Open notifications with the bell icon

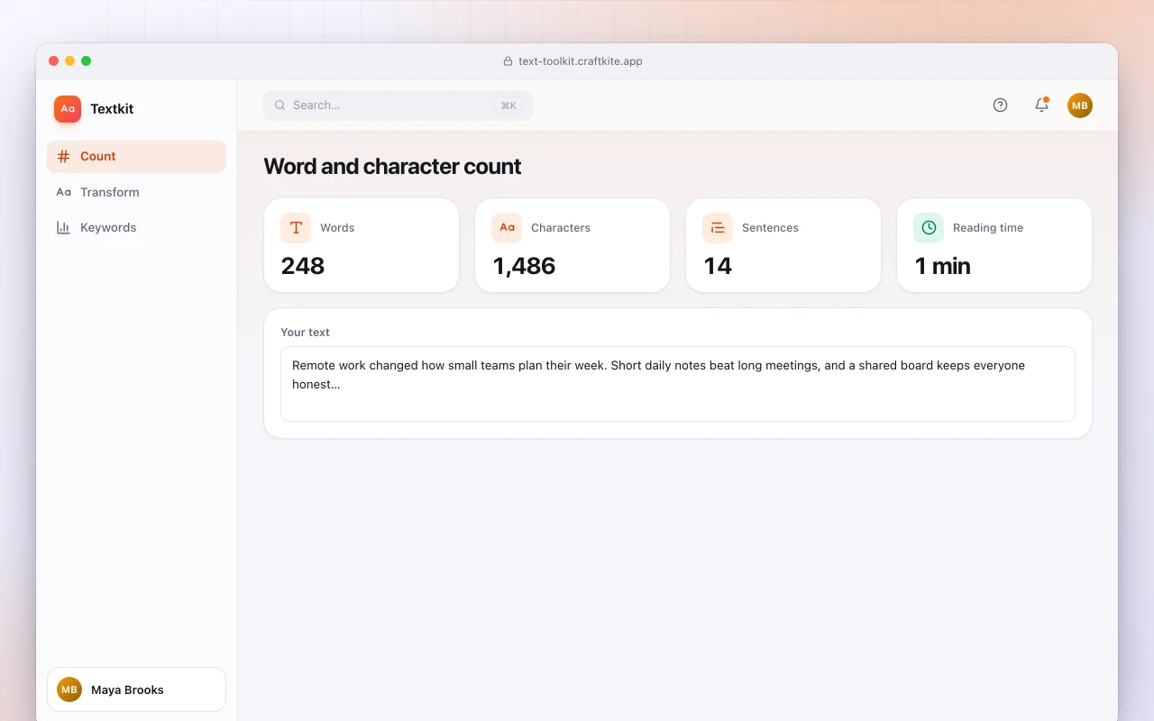point(1041,105)
